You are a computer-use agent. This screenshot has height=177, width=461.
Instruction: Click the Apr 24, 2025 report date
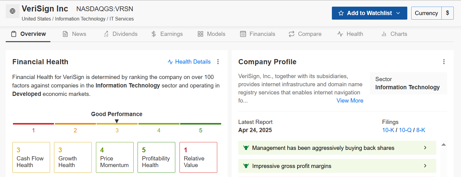tap(255, 130)
